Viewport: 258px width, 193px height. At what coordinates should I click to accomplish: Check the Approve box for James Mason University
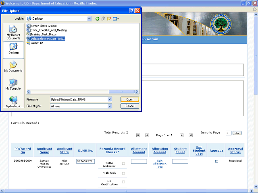click(216, 161)
